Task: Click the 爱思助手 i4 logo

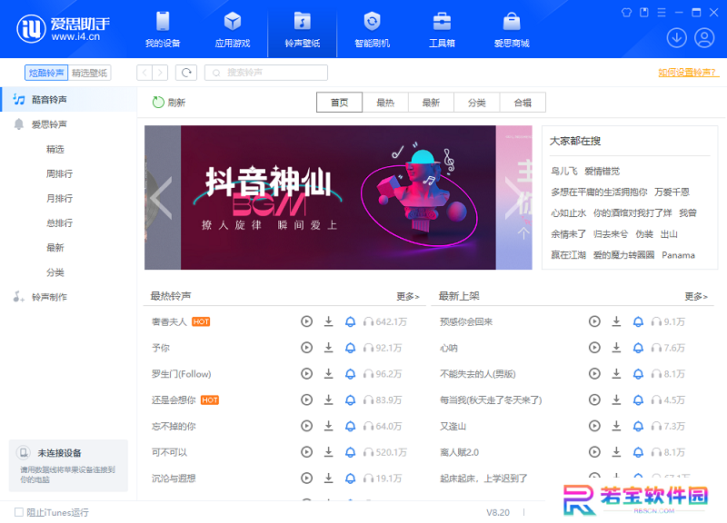Action: (63, 29)
